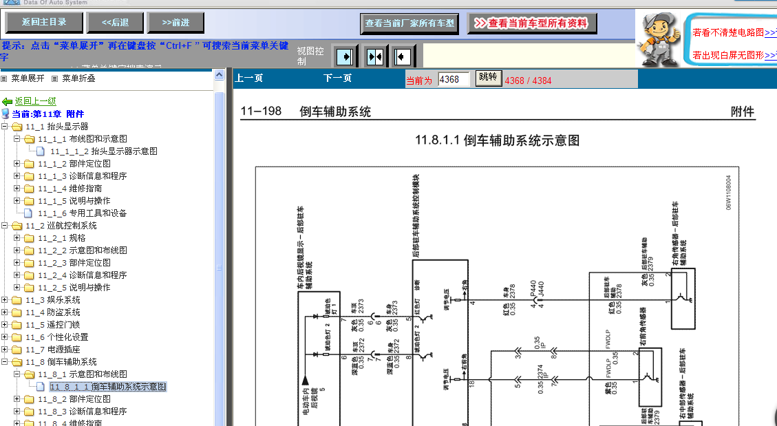Viewport: 777px width, 426px height.
Task: Collapse the 11_8_1 示意图和布线图 node
Action: [x=17, y=374]
